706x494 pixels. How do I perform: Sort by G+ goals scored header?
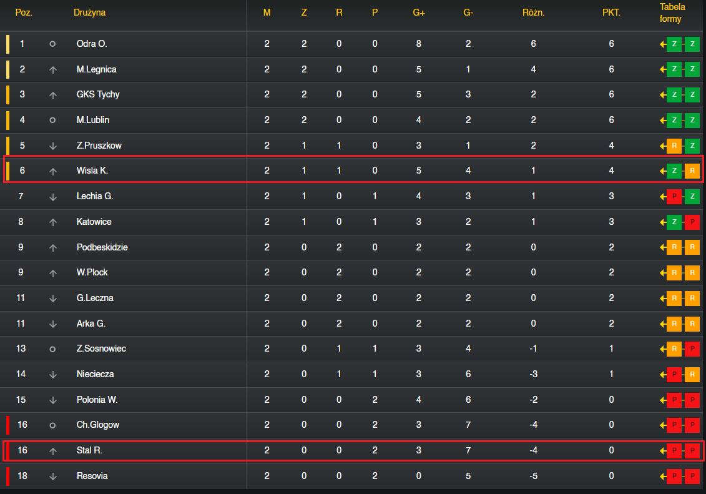(419, 12)
